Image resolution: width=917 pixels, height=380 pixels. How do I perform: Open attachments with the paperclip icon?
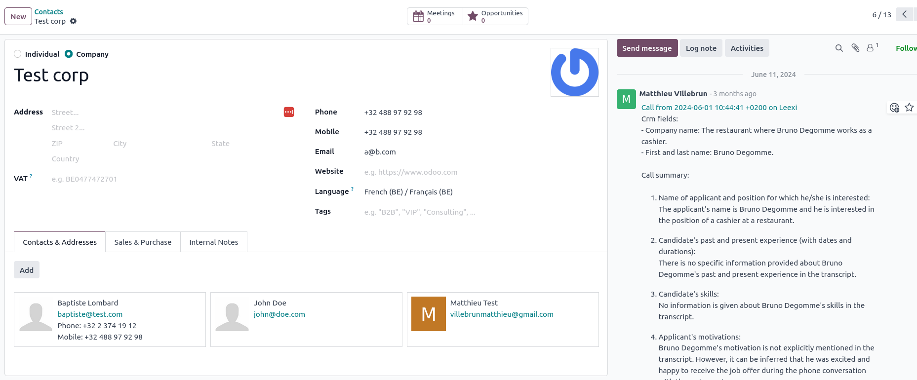tap(855, 48)
